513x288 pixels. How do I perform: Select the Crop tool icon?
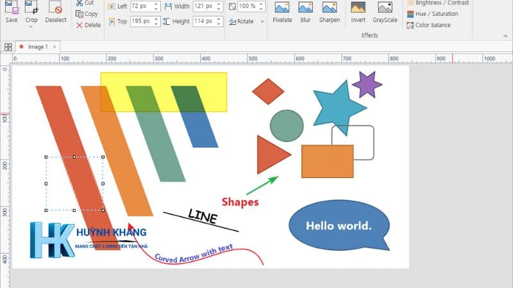pyautogui.click(x=31, y=7)
